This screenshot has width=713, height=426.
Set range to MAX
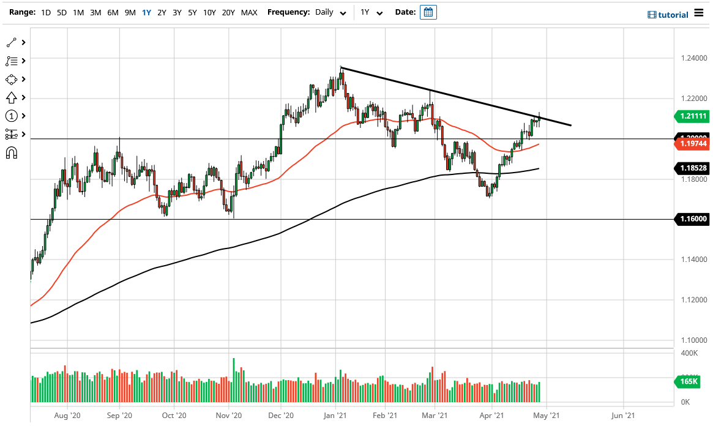[249, 12]
